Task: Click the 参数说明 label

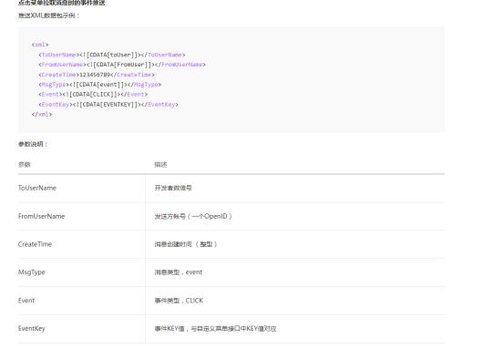Action: pyautogui.click(x=33, y=144)
